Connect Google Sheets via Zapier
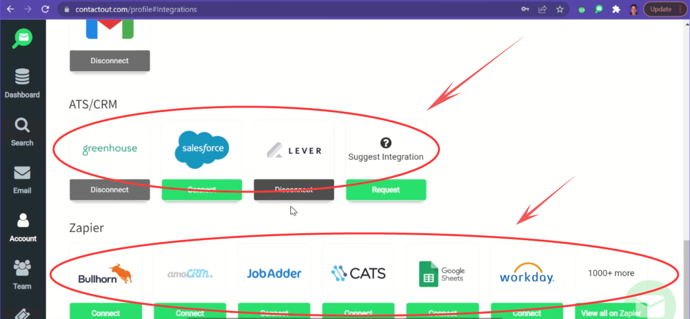 coord(443,311)
